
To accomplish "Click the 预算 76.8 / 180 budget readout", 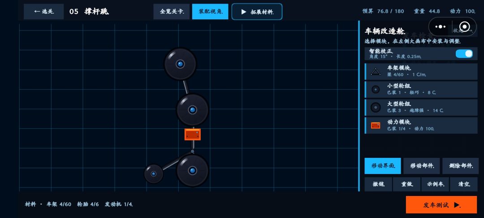I will pyautogui.click(x=383, y=11).
